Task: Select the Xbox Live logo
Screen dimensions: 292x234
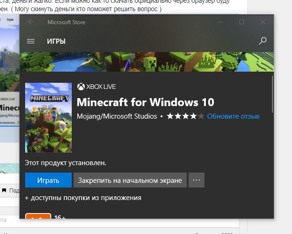Action: tap(96, 87)
